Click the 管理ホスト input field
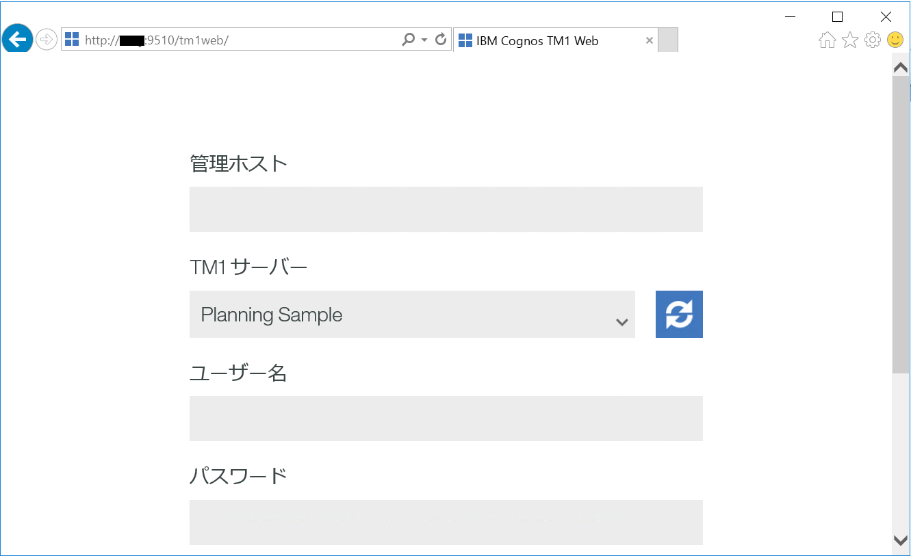Viewport: 911px width, 556px height. [x=446, y=209]
